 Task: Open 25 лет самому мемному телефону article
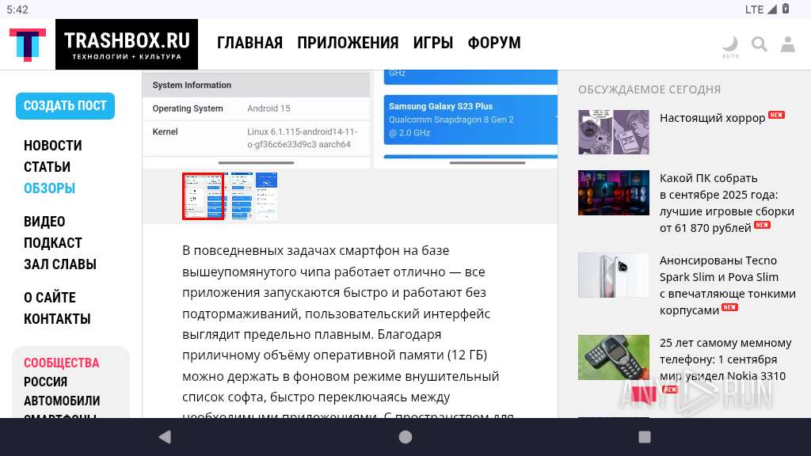[725, 359]
